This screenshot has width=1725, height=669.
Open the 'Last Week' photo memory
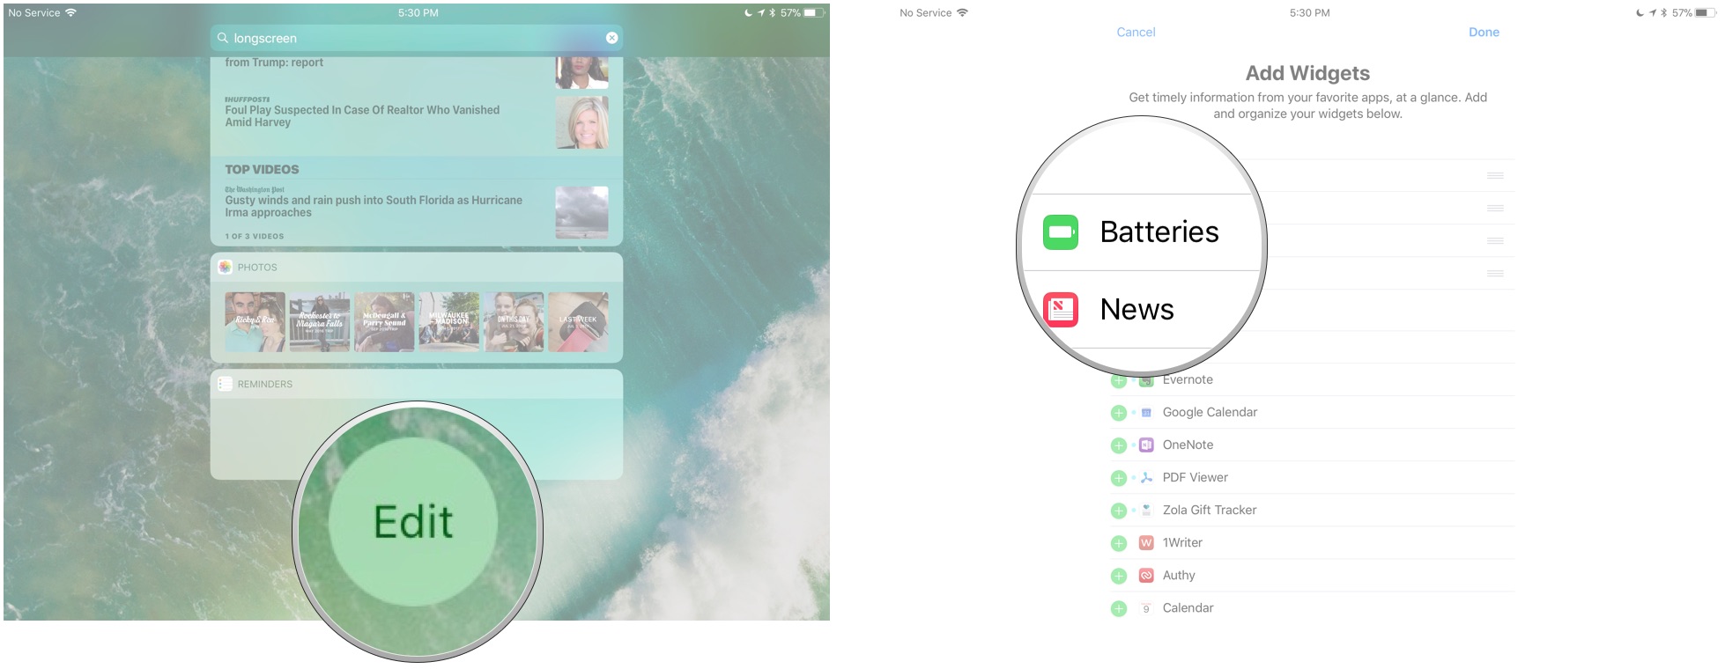pyautogui.click(x=578, y=322)
